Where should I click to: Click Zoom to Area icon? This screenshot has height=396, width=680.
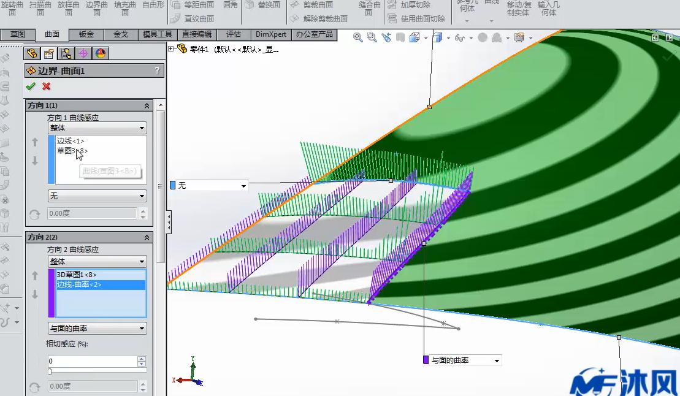(372, 38)
